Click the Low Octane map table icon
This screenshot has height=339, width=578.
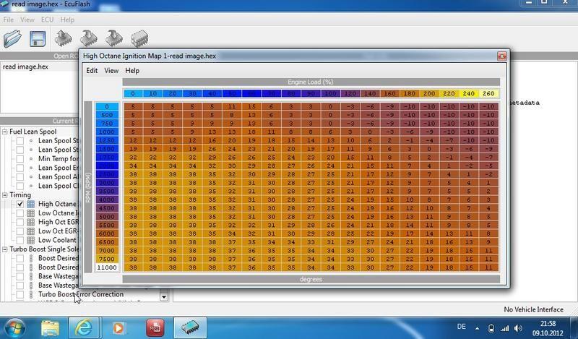31,213
